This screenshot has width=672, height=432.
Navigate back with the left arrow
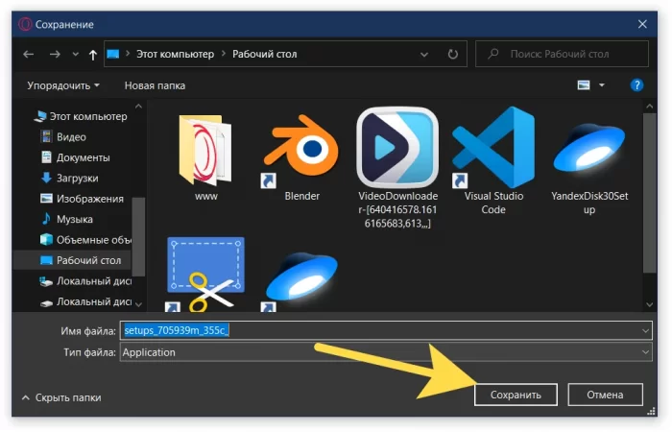29,55
